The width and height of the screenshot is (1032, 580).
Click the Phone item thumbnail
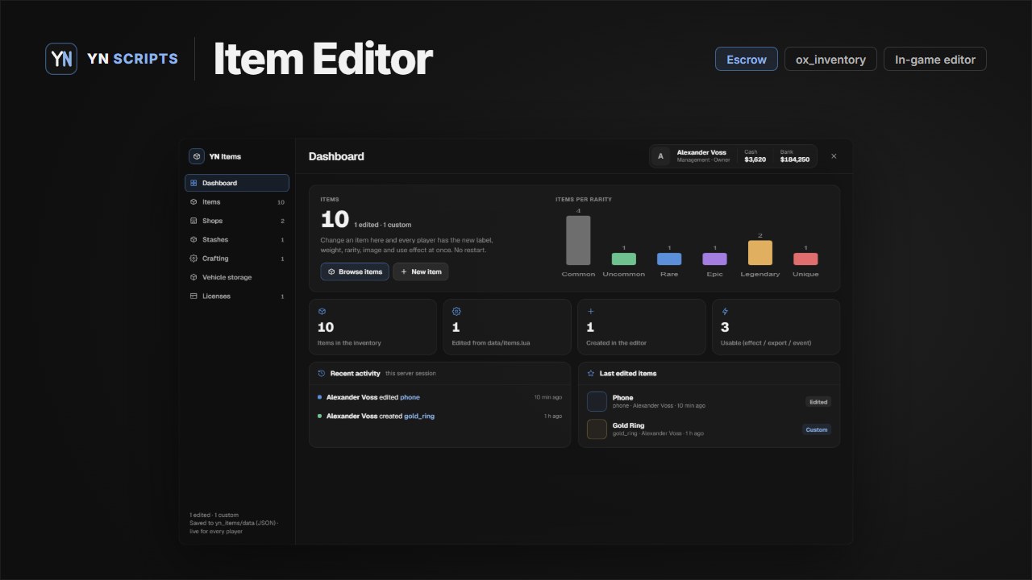point(597,401)
